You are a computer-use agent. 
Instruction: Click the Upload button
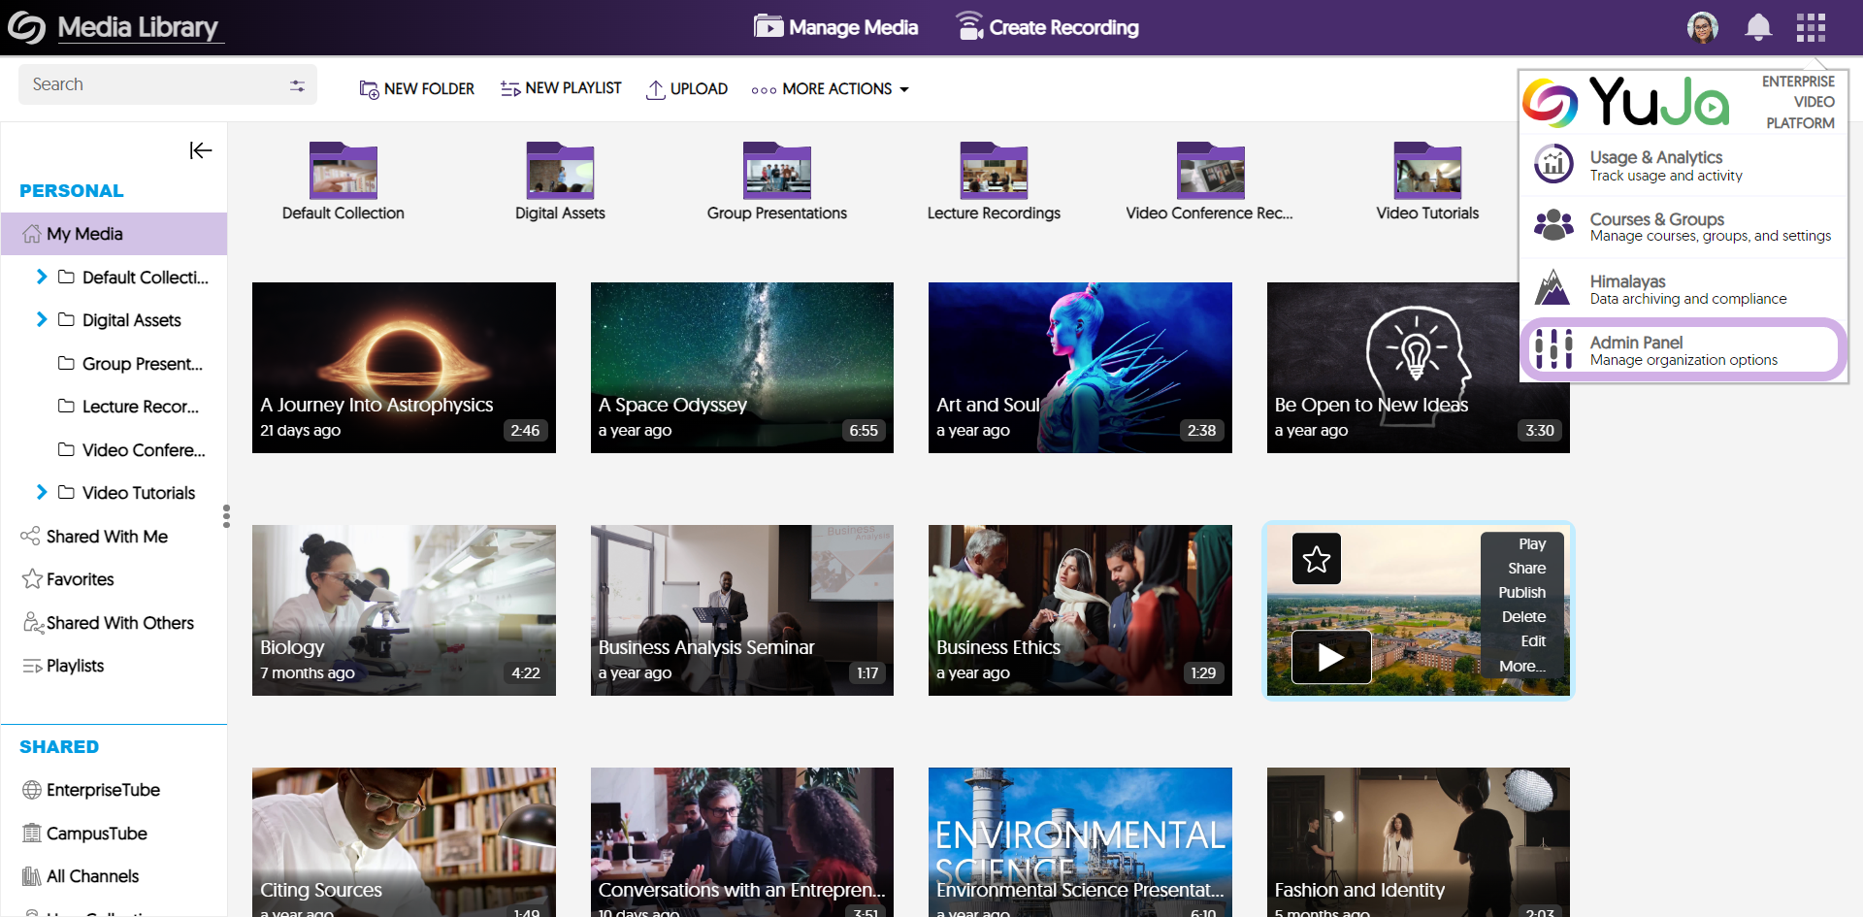[x=687, y=89]
